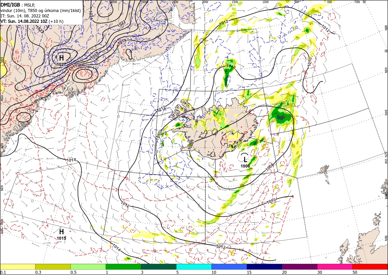Image resolution: width=388 pixels, height=275 pixels.
Task: Click the yellow 0.1 precipitation legend swatch
Action: (x=17, y=266)
